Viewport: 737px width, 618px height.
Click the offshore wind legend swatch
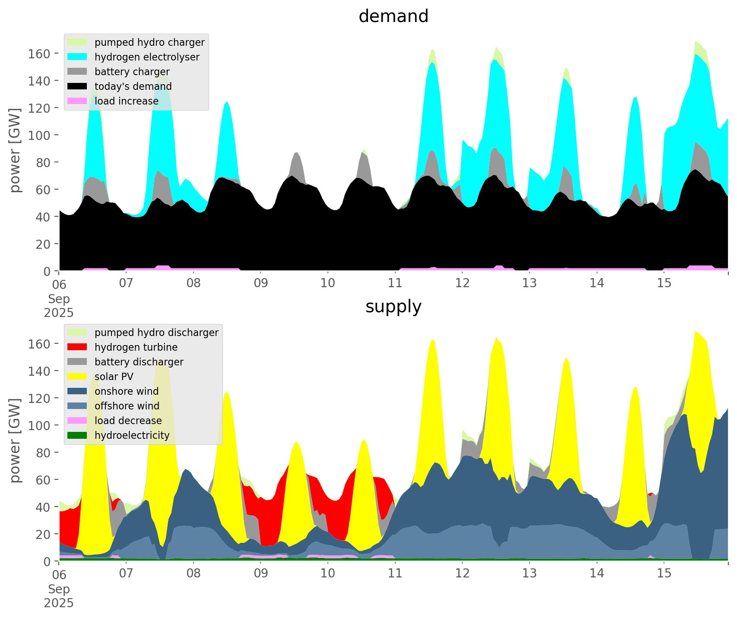click(x=78, y=406)
